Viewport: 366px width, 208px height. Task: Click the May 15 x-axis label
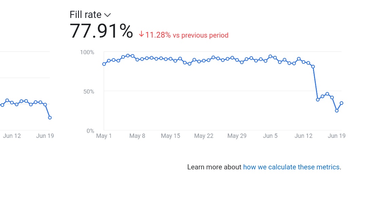(x=170, y=136)
